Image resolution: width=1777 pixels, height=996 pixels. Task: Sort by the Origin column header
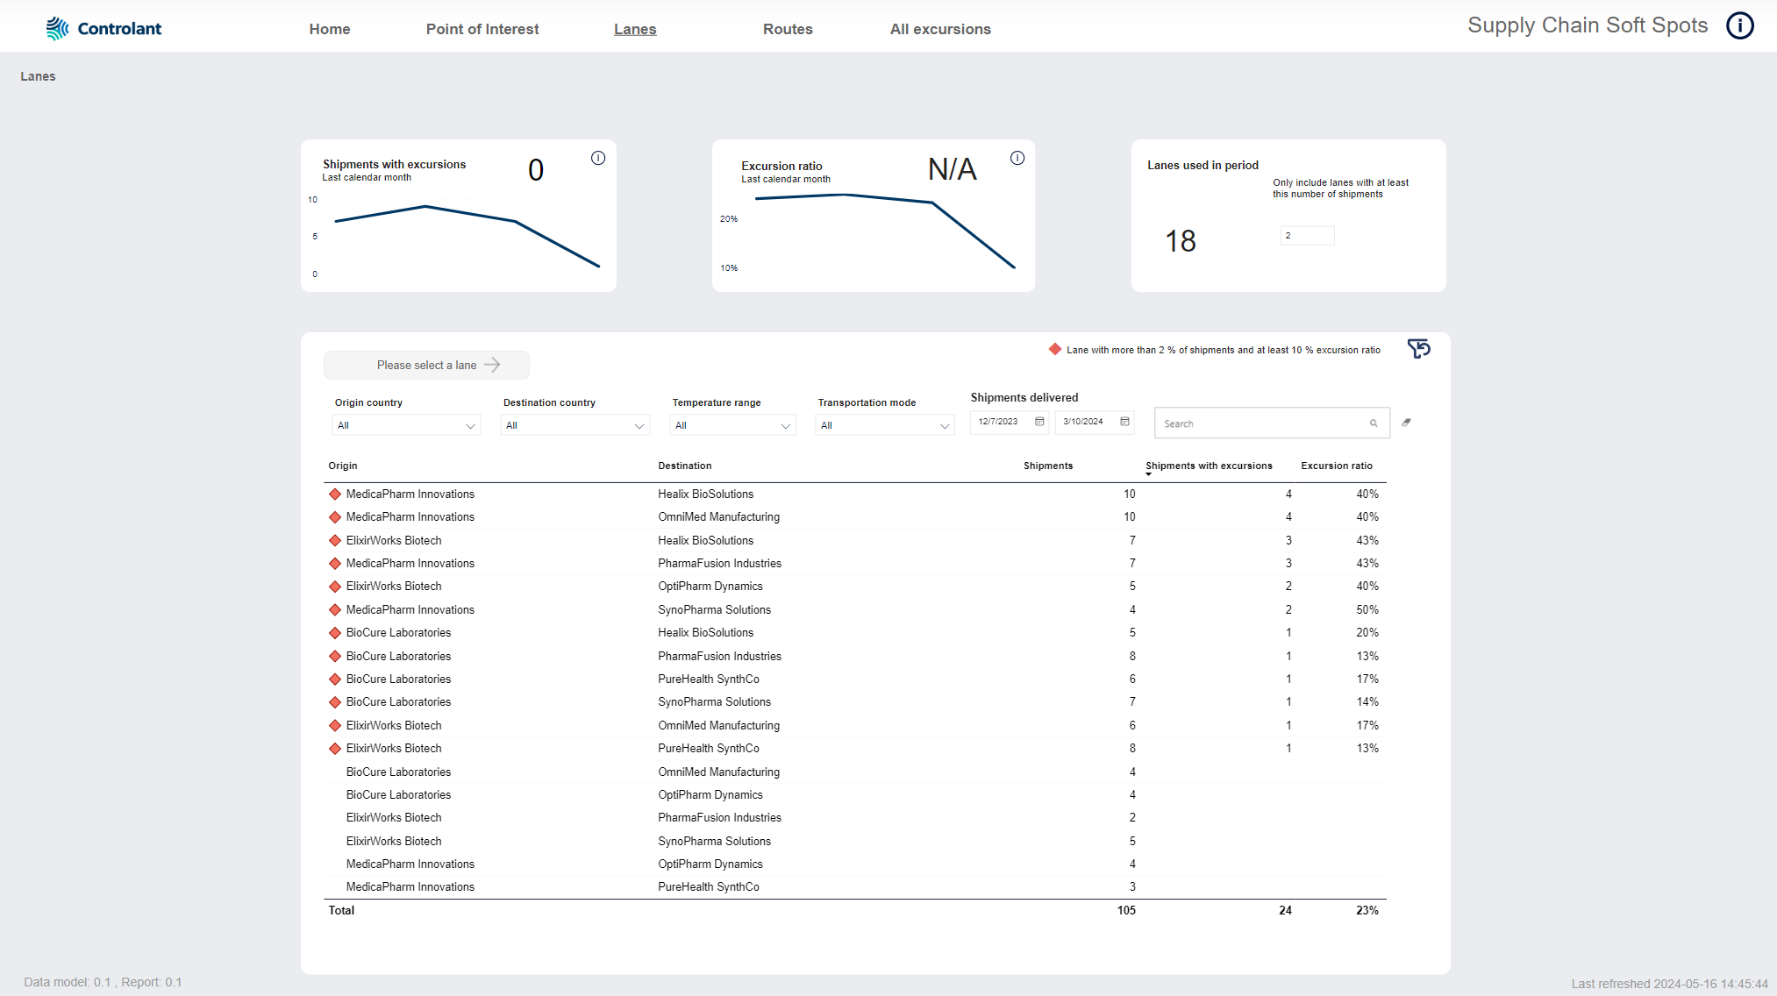343,466
